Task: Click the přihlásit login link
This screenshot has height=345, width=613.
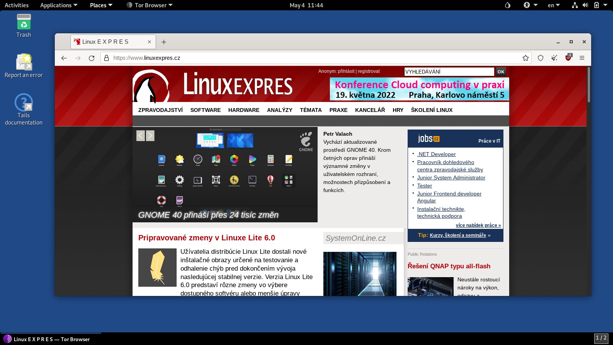Action: point(346,71)
